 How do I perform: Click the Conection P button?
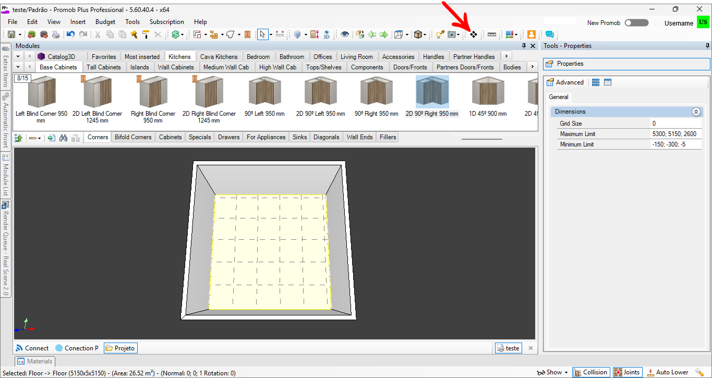[77, 348]
